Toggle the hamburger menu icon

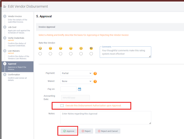pos(5,6)
